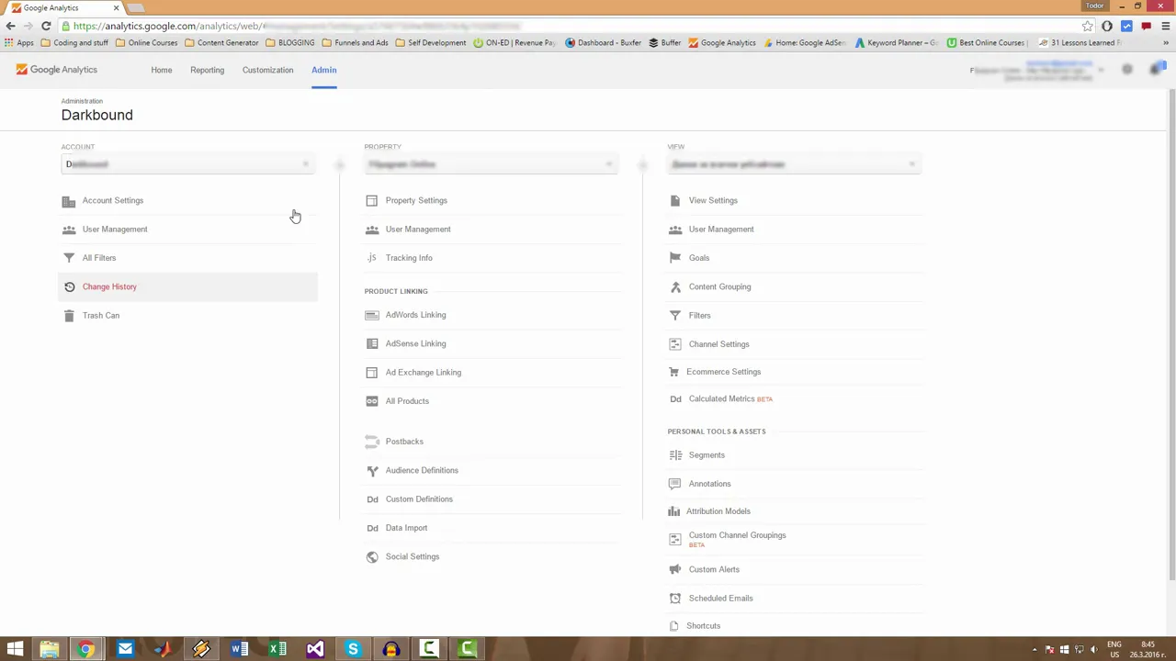Open the Property selector dropdown
Image resolution: width=1176 pixels, height=661 pixels.
coord(491,164)
